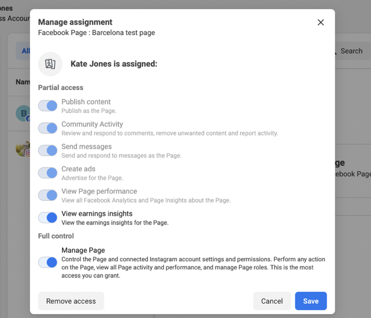Click the 'View Page performance' label text
Viewport: 371px width, 318px height.
coord(99,191)
